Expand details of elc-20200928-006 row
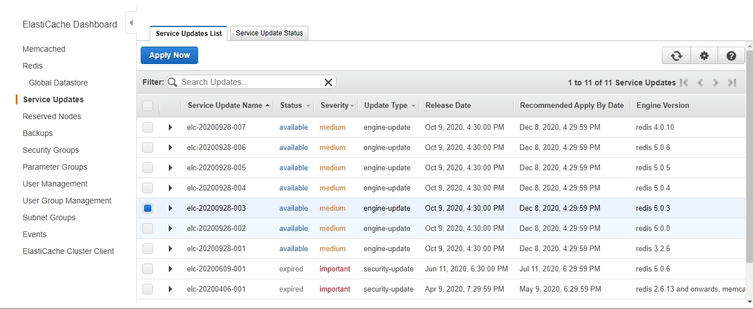753x309 pixels. coord(170,148)
